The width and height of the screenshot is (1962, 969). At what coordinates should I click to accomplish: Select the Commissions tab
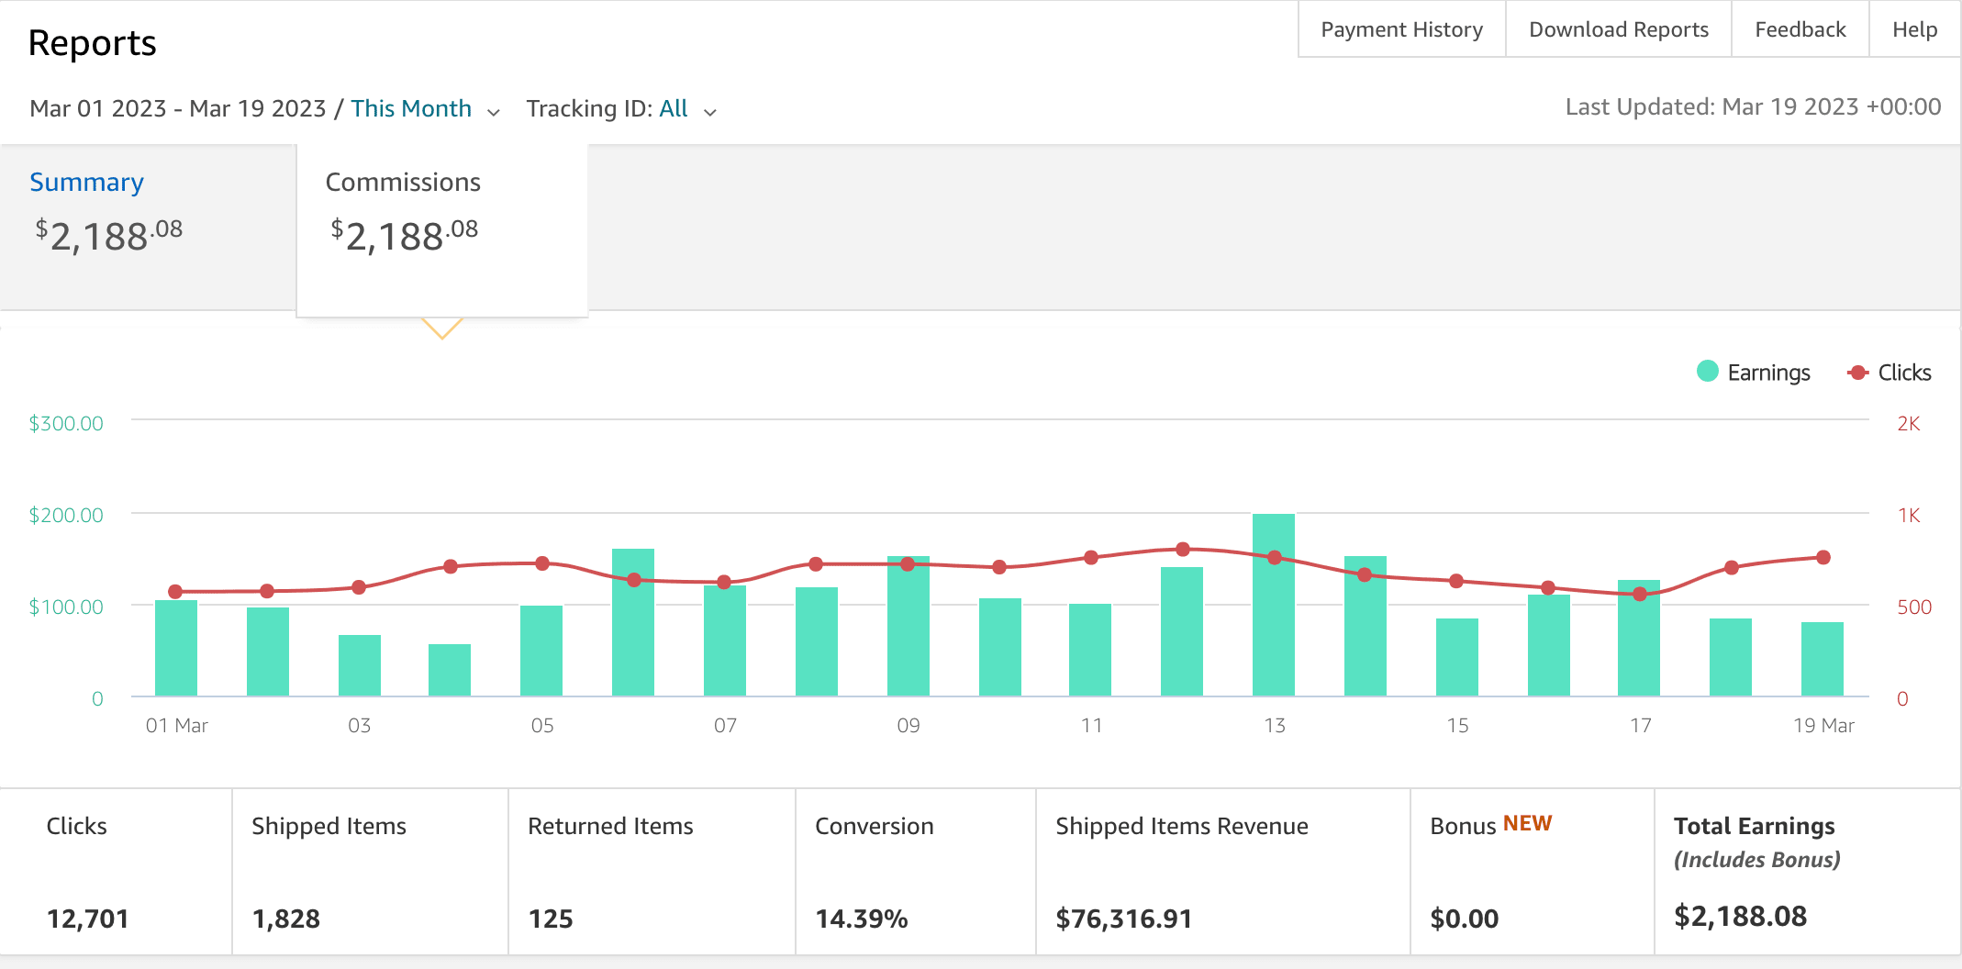coord(403,182)
